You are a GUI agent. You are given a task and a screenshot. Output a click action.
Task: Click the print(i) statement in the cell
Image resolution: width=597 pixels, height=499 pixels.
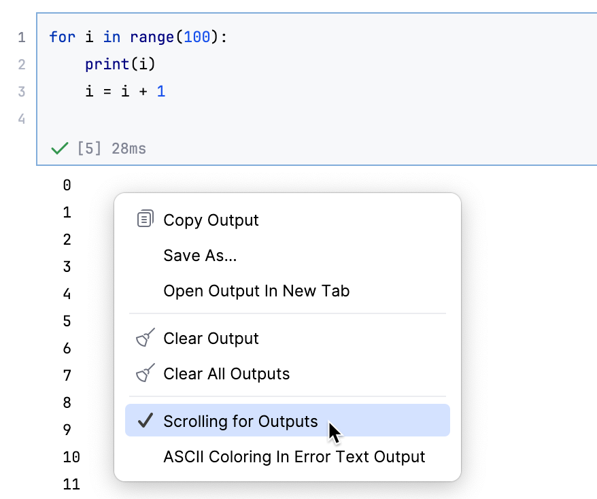pos(121,64)
